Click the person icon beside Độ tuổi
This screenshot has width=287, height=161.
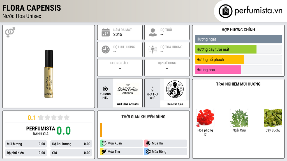pyautogui.click(x=153, y=32)
